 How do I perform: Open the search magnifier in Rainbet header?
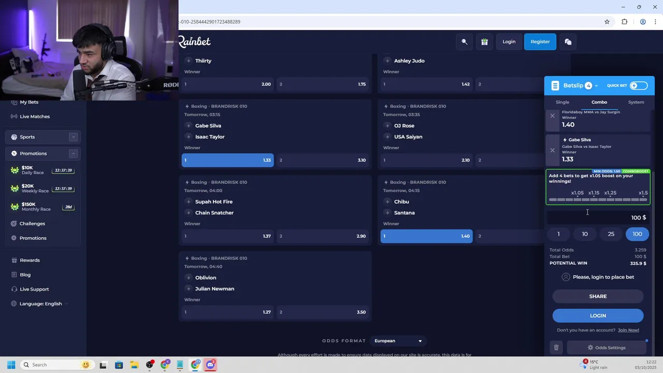pos(464,42)
